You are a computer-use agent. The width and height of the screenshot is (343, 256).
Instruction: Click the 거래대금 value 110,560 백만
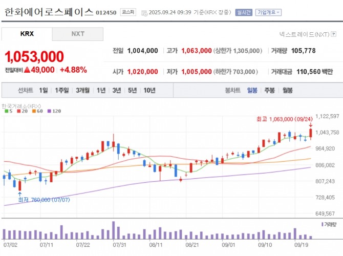point(315,72)
